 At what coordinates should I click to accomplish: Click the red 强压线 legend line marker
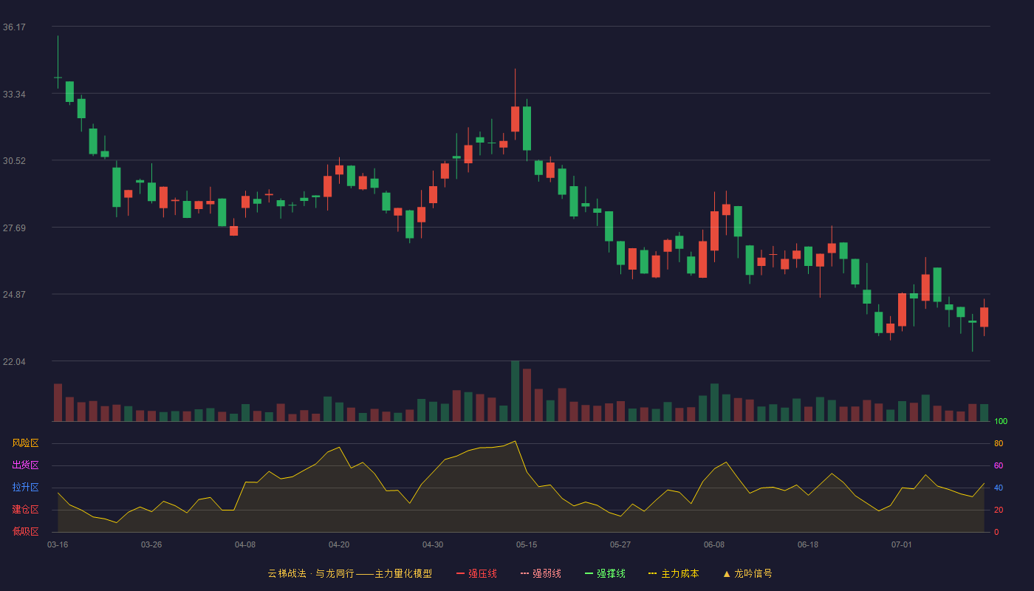(460, 573)
